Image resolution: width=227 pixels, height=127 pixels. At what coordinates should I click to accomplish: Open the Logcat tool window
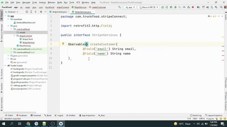[x=59, y=115]
